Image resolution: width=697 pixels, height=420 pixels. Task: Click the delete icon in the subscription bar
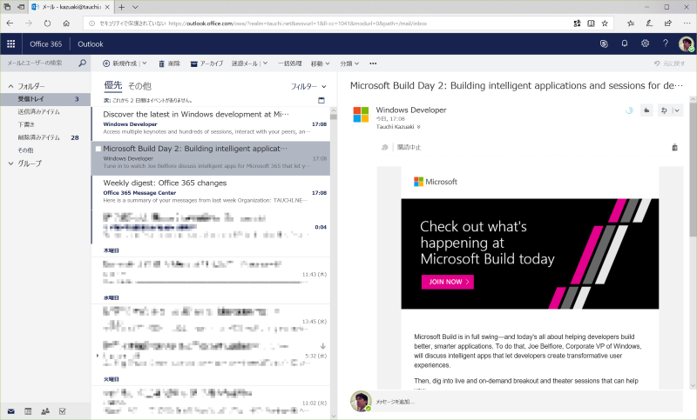pos(674,147)
